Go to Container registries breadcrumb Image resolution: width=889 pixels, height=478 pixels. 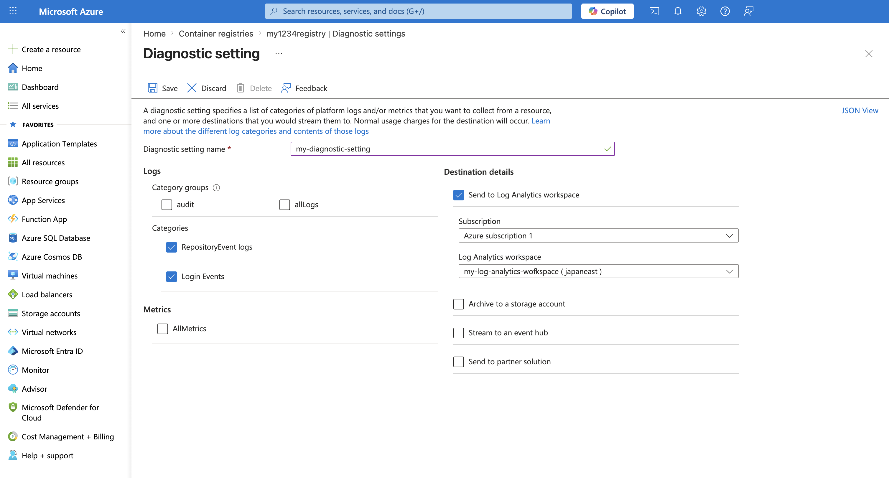(x=216, y=34)
